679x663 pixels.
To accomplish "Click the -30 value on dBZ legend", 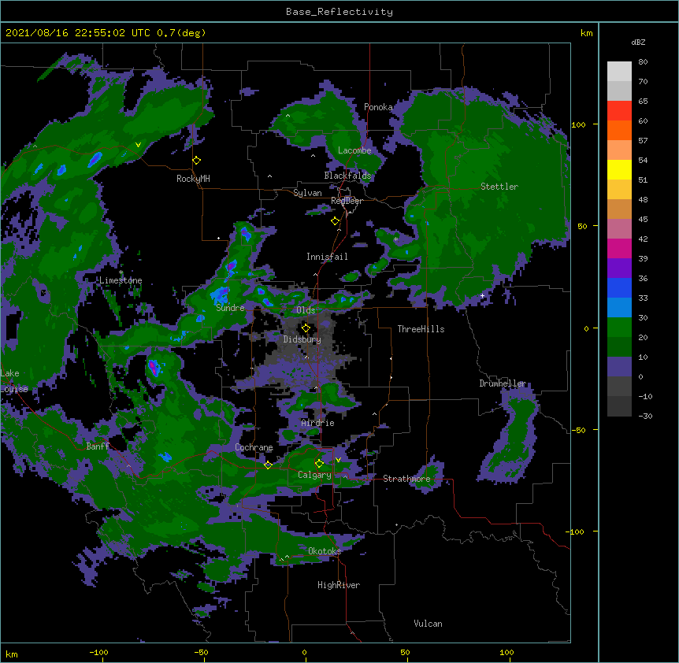I will click(x=645, y=417).
